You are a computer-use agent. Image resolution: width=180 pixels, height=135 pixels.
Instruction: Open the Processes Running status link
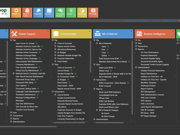[169, 21]
